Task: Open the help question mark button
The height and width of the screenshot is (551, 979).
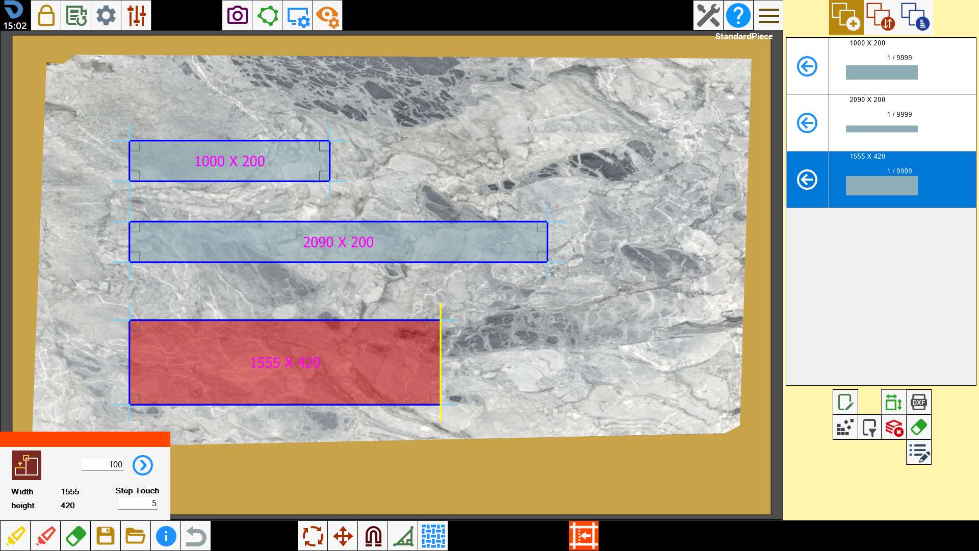Action: pyautogui.click(x=738, y=15)
